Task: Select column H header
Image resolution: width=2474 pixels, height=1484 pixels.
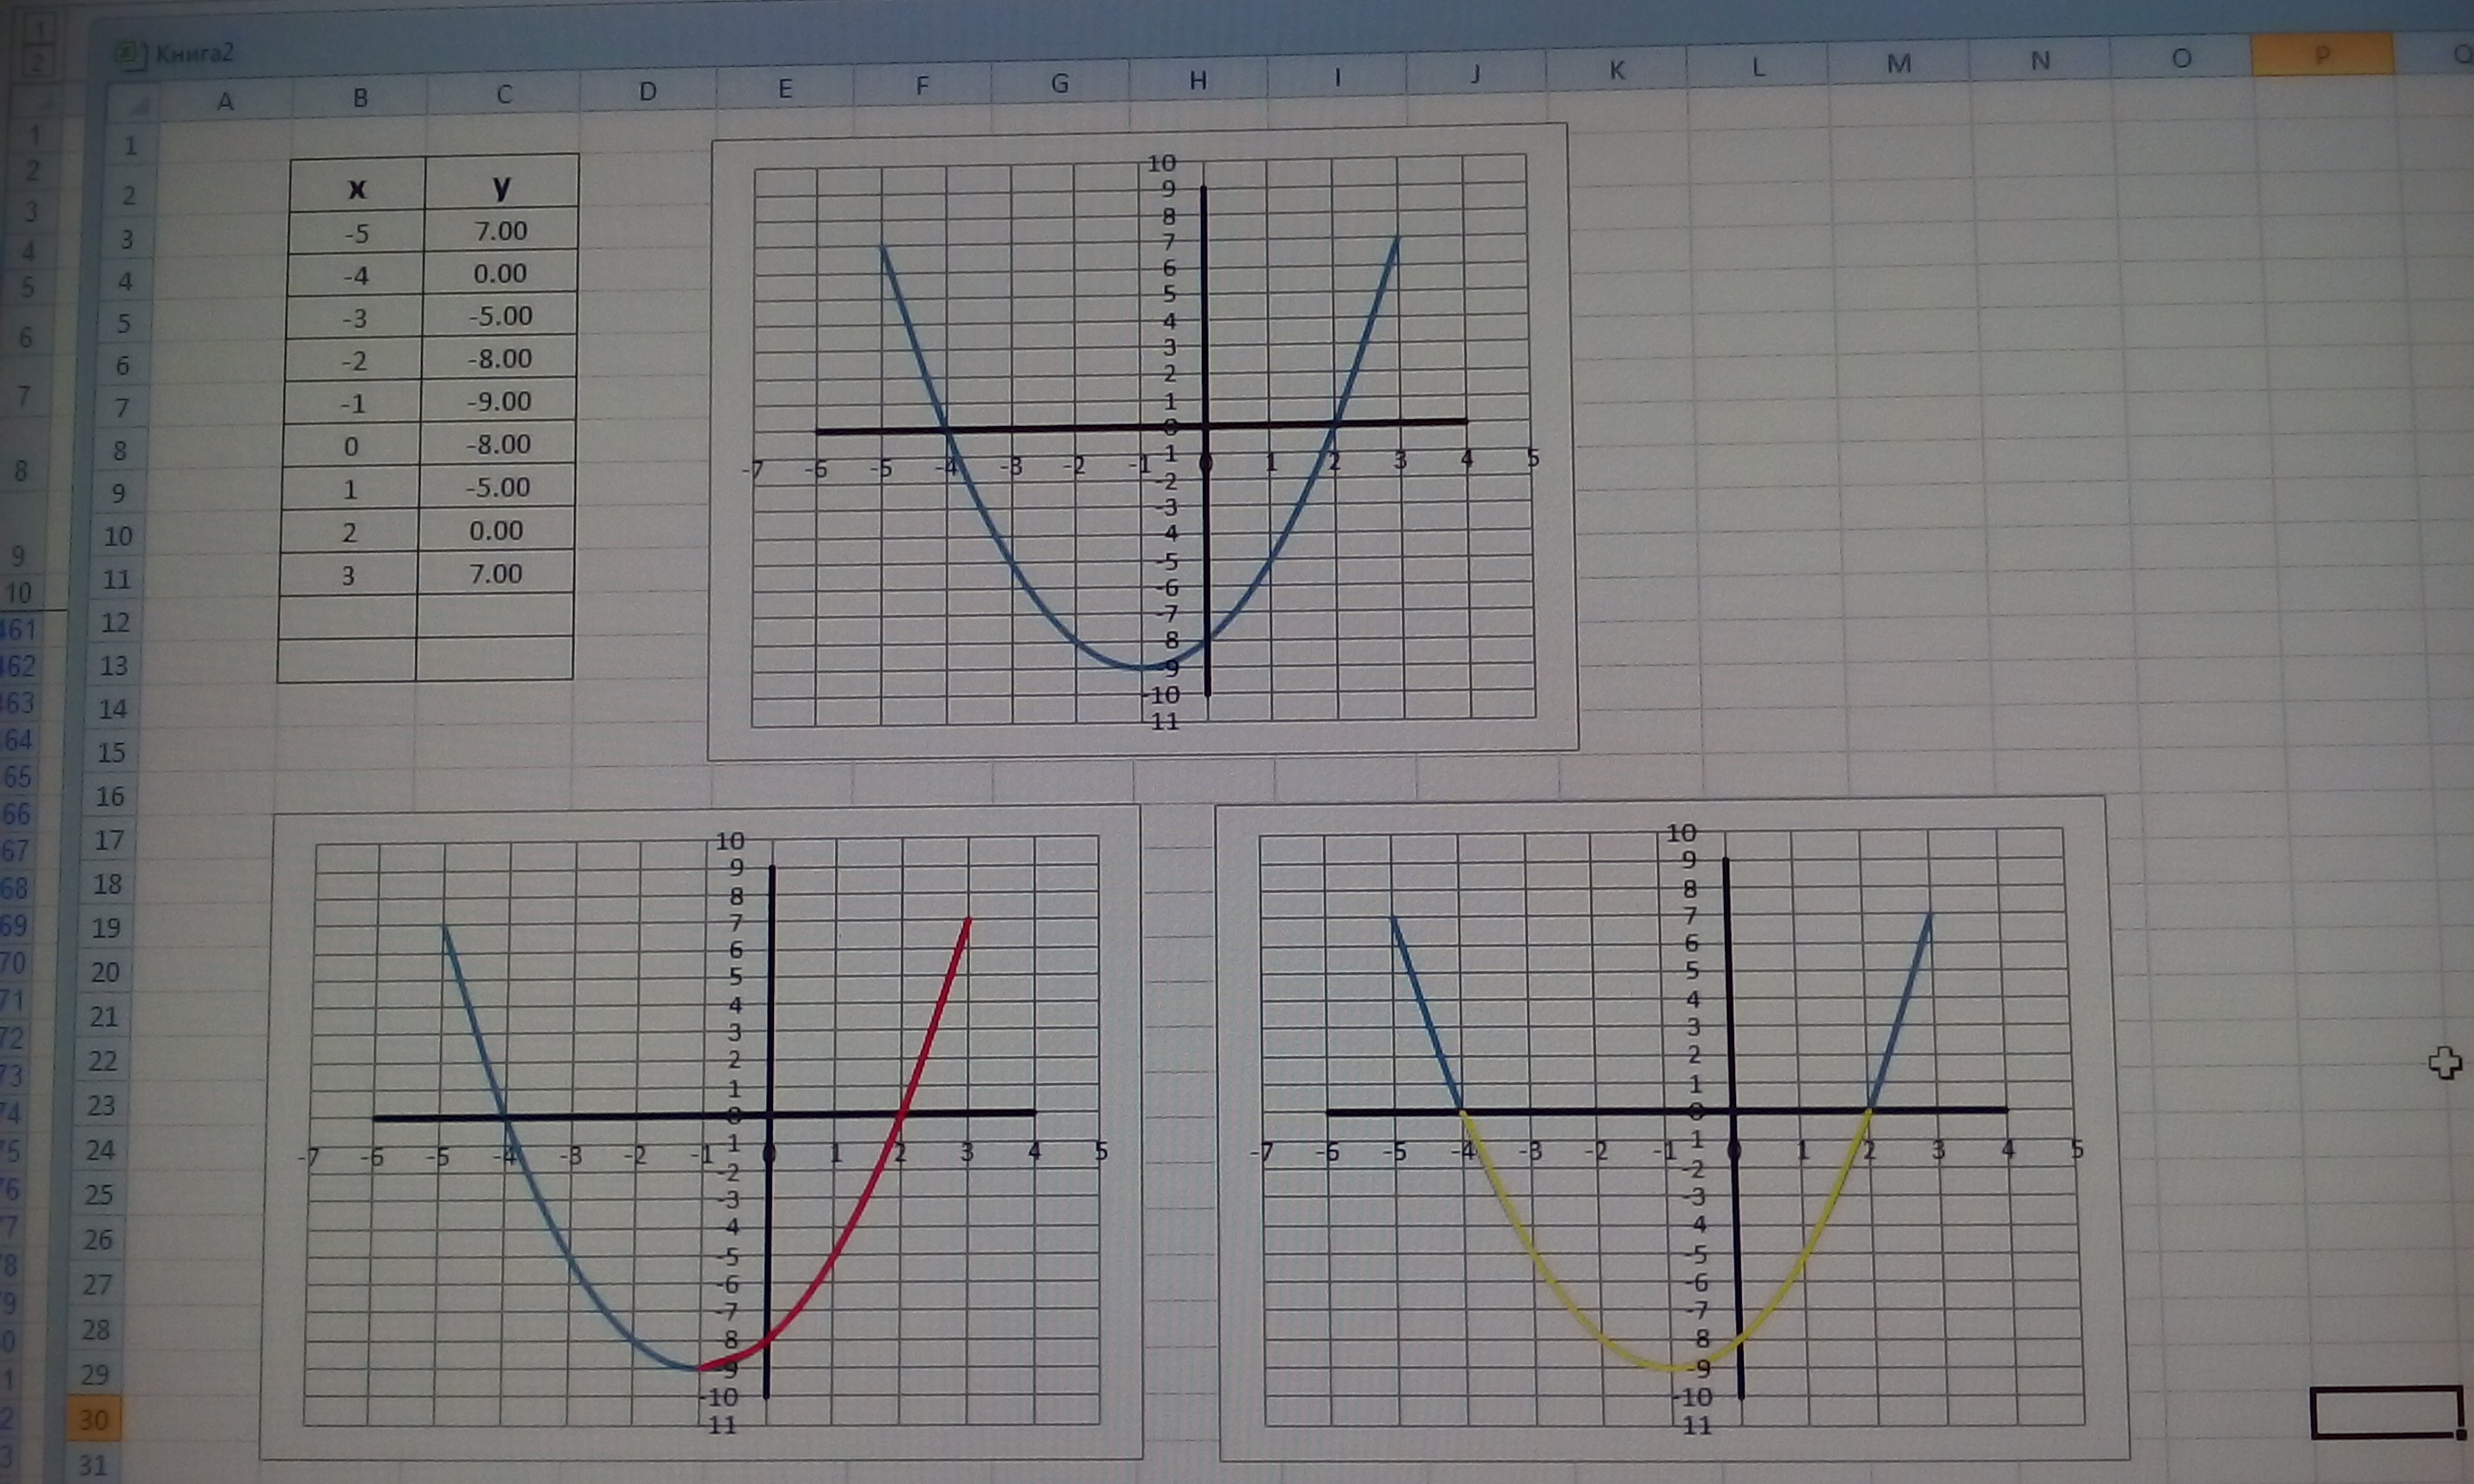Action: tap(1197, 81)
